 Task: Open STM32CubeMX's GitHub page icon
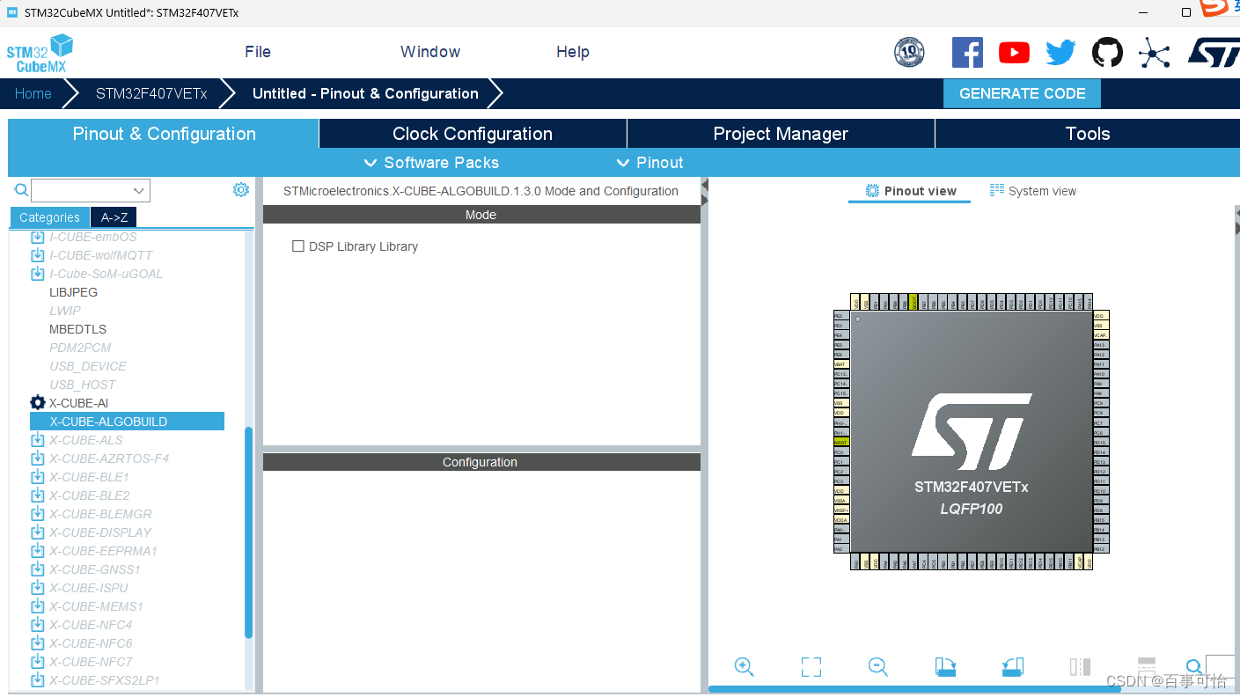1107,52
